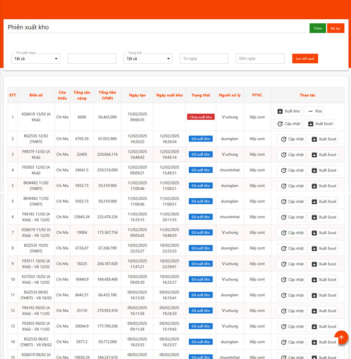
Task: Focus the search keyword text field
Action: (x=92, y=59)
